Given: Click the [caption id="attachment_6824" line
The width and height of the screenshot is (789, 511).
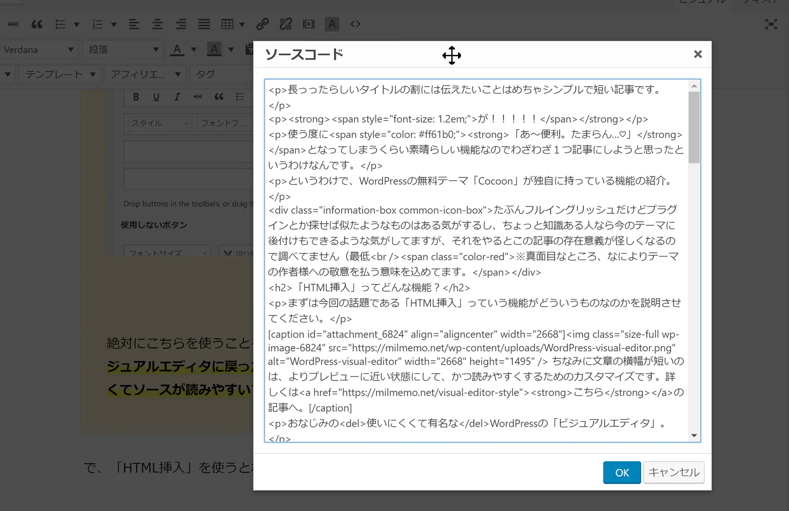Looking at the screenshot, I should [473, 334].
